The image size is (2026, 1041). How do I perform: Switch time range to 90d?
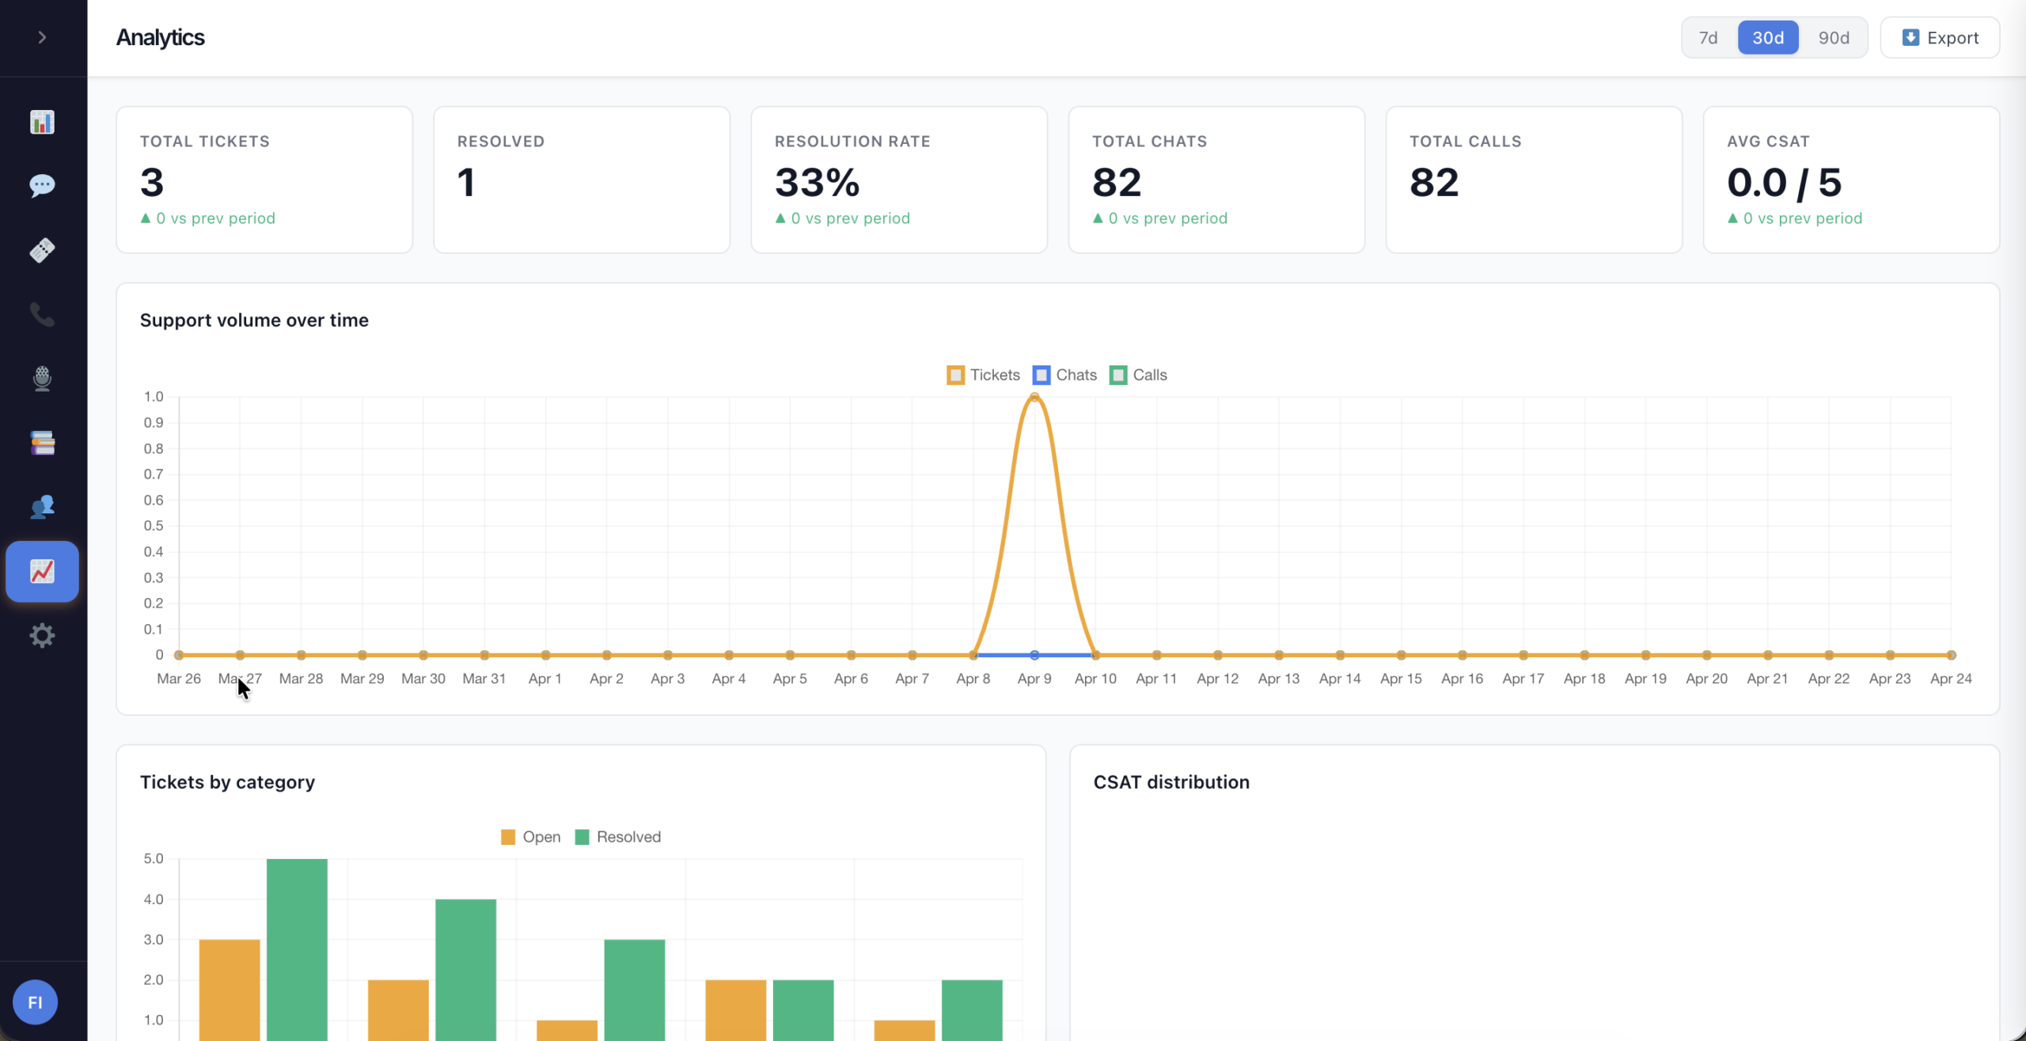(1833, 37)
